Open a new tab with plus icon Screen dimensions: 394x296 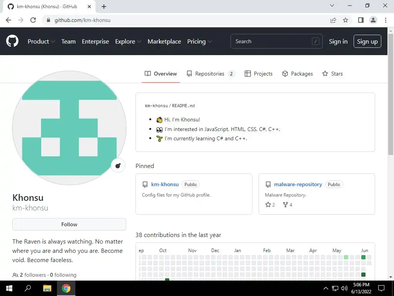point(104,7)
